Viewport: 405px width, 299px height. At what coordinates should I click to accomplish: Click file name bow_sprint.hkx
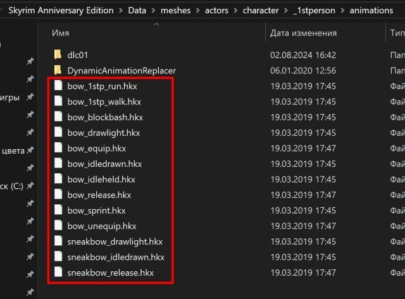96,211
